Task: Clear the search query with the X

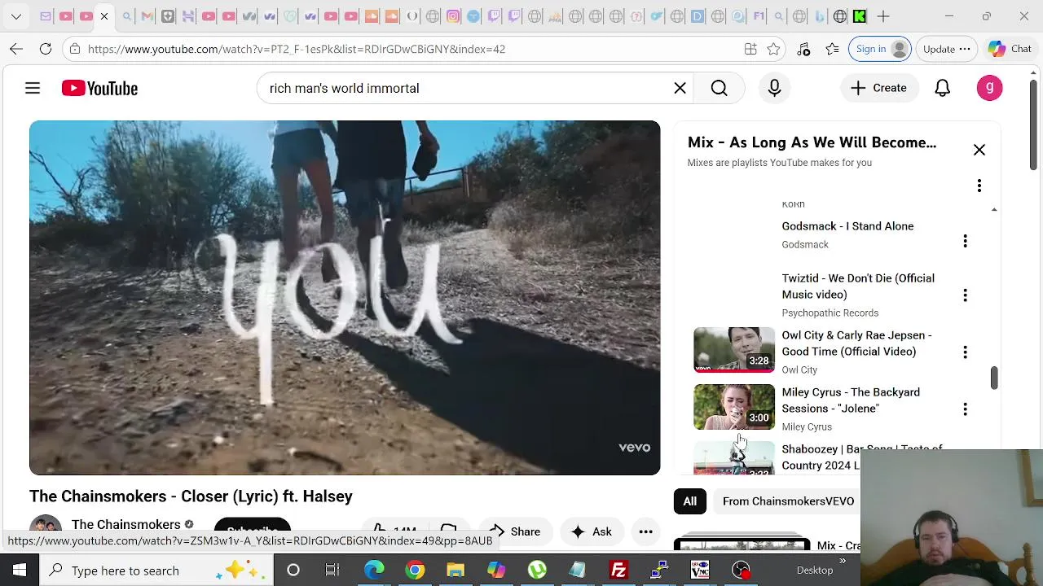Action: [680, 88]
